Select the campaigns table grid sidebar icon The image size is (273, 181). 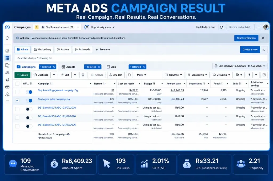7,58
